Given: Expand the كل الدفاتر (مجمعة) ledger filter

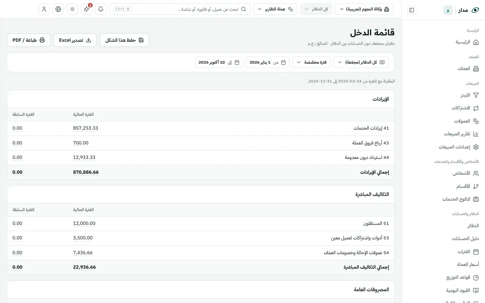Looking at the screenshot, I should [x=361, y=62].
